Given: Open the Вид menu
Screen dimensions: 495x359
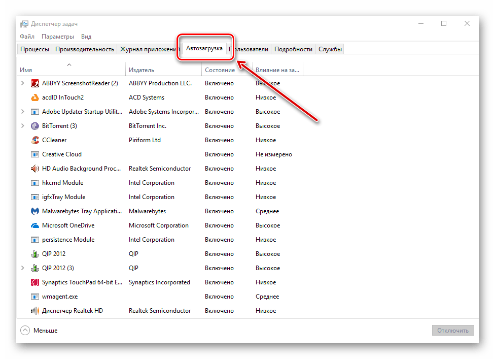Looking at the screenshot, I should coord(86,37).
